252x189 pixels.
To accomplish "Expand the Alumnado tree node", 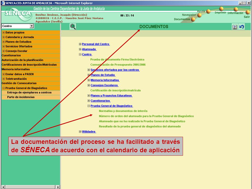I will point(80,49).
